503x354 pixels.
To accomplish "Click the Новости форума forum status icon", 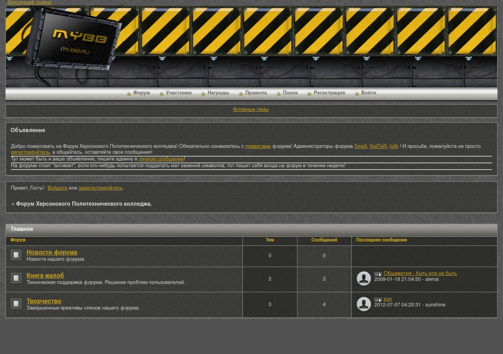I will point(16,255).
